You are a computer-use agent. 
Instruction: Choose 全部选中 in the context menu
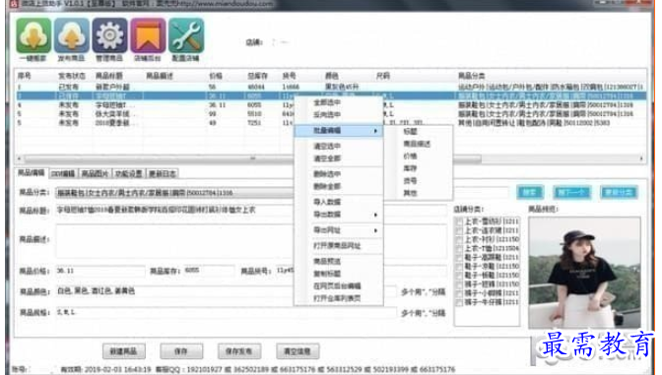point(339,103)
